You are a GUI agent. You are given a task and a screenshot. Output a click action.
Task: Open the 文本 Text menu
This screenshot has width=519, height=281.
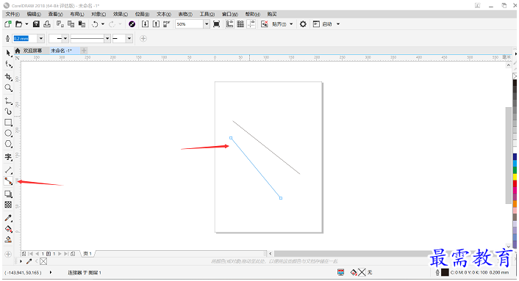[x=164, y=14]
